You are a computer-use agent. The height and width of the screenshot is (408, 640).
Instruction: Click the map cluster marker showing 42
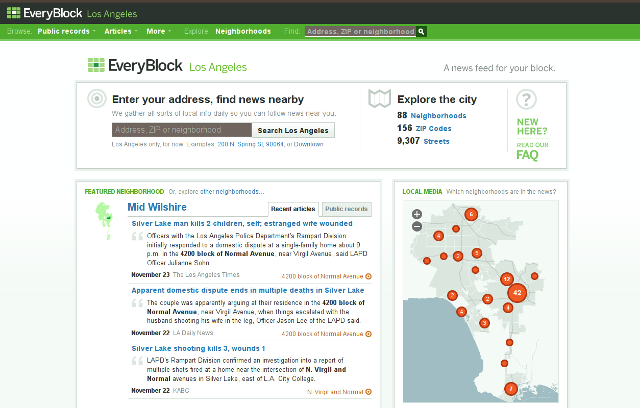click(x=517, y=293)
